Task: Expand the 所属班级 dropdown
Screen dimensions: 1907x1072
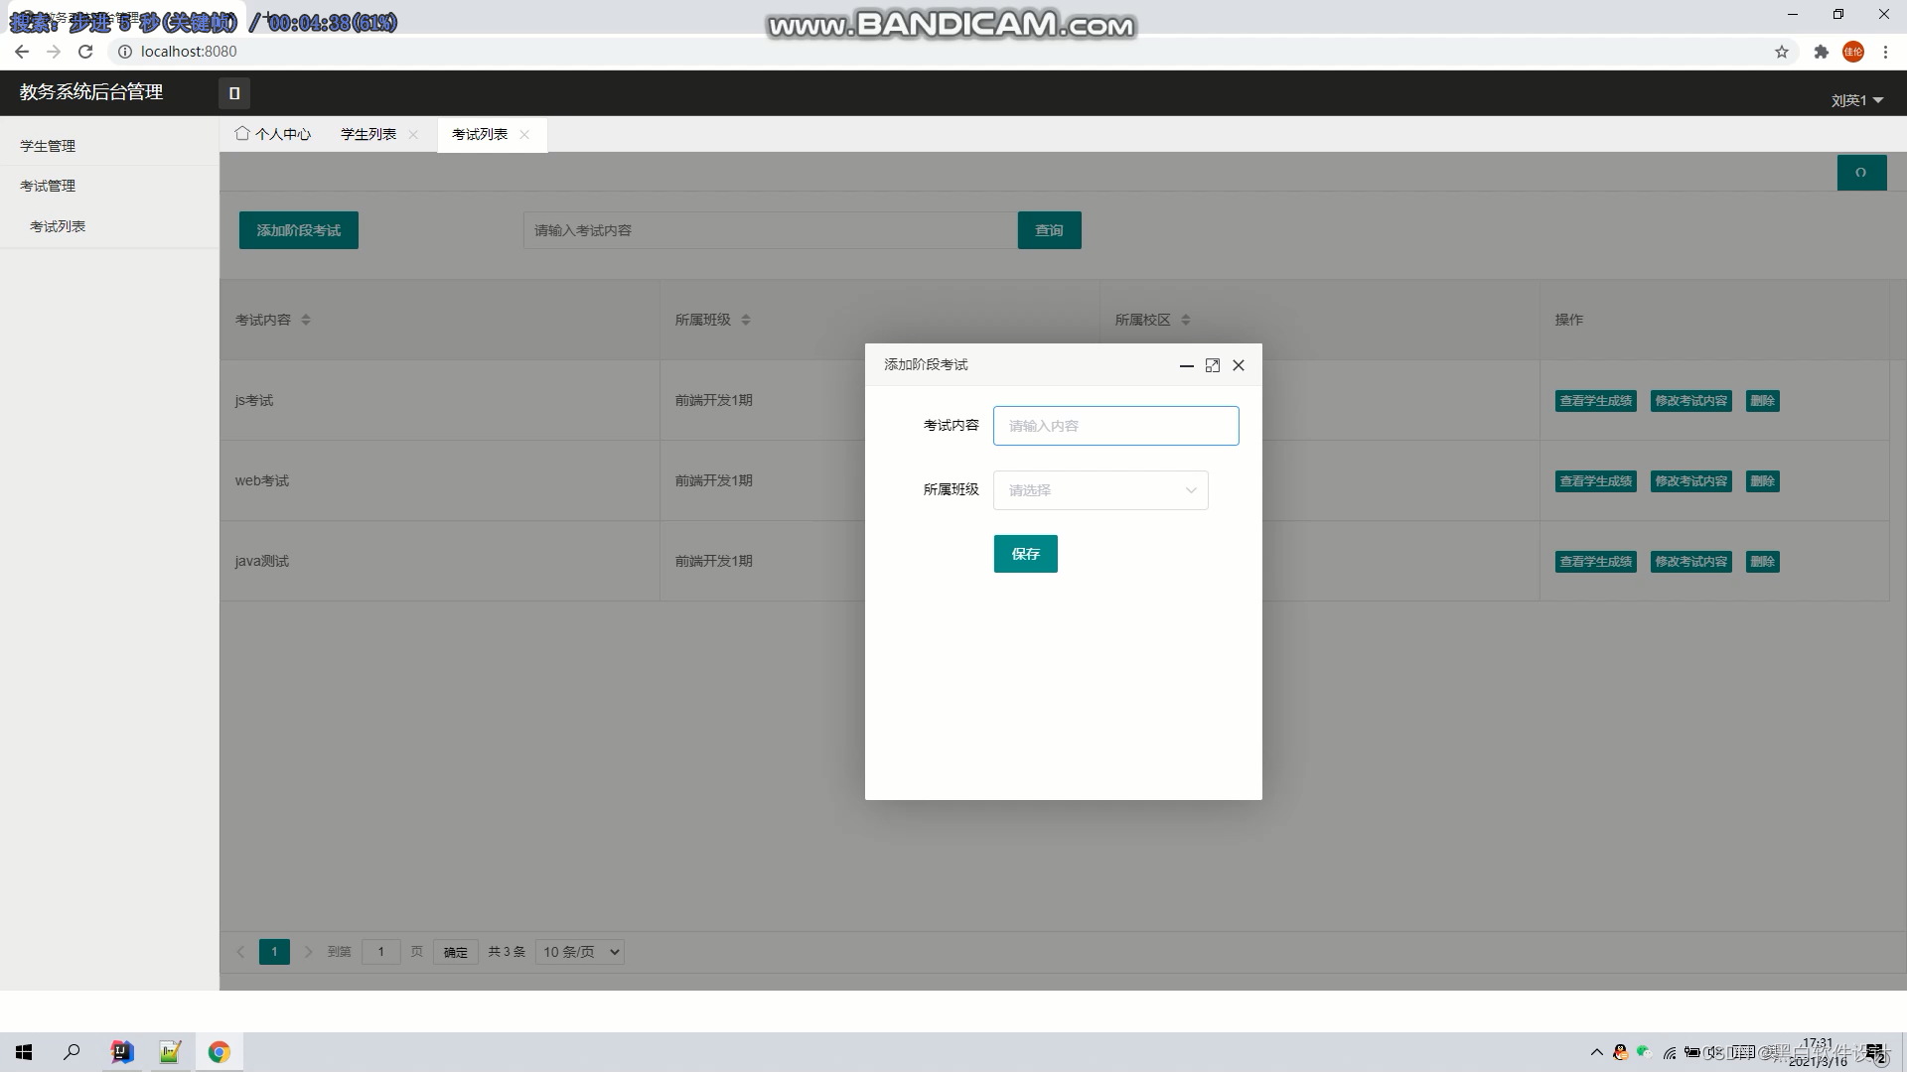Action: tap(1100, 490)
